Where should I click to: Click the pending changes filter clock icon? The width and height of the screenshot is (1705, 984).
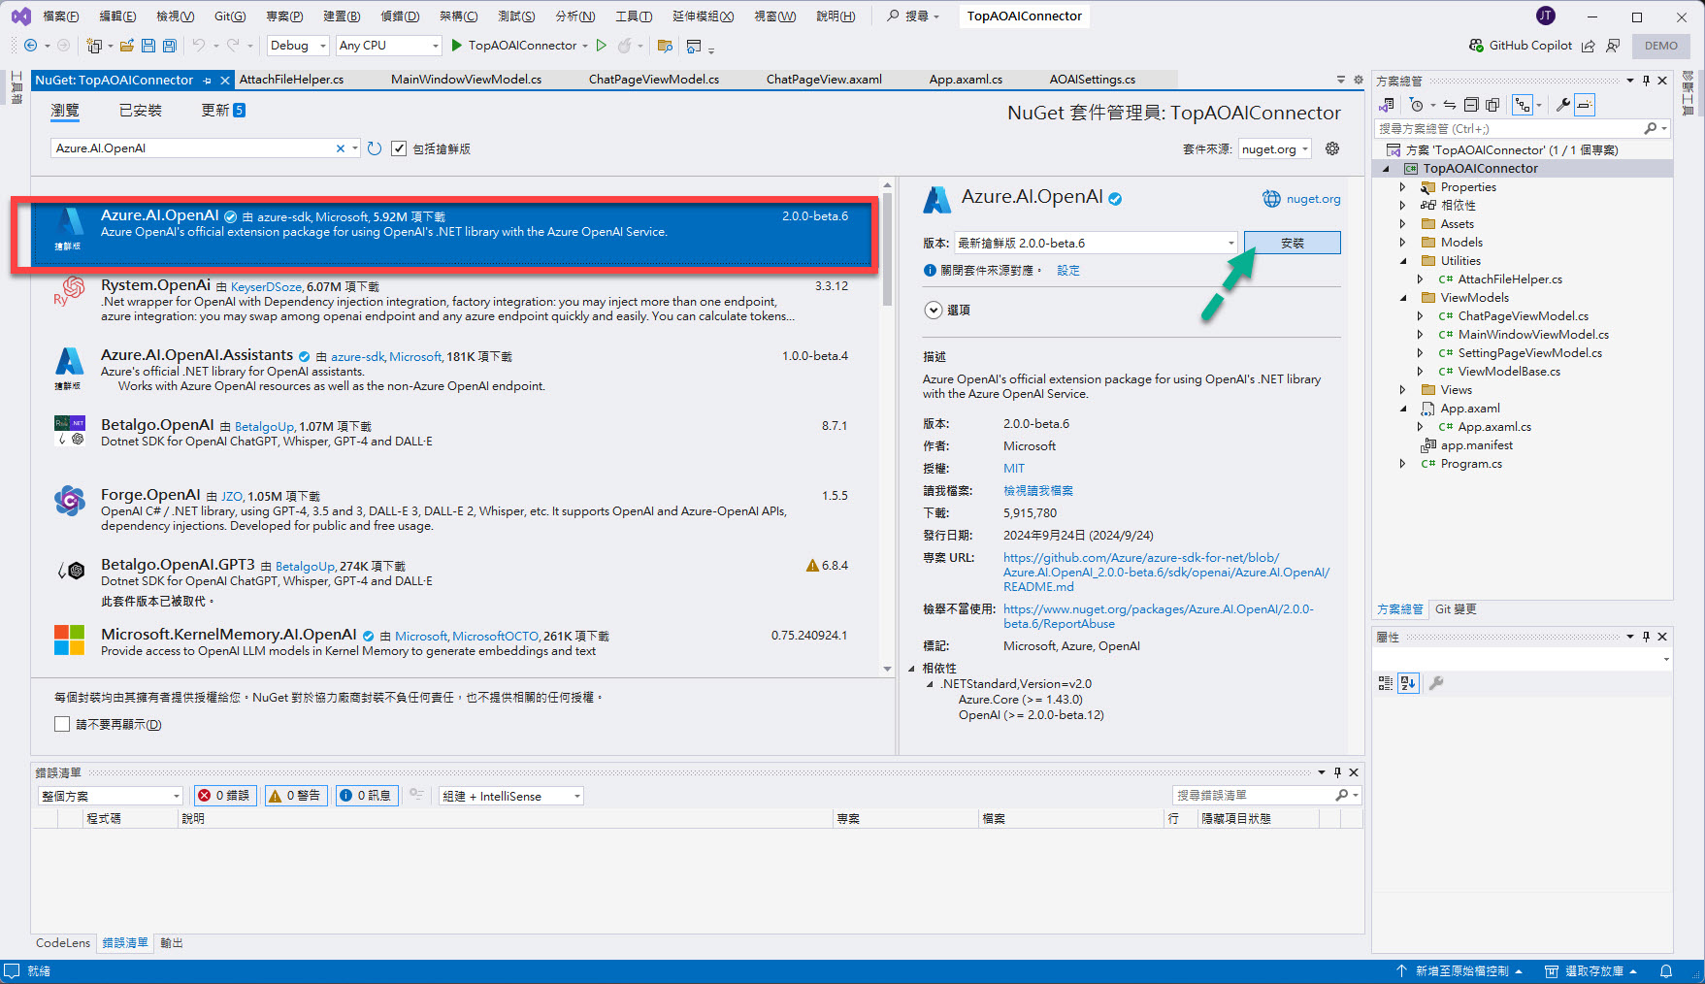coord(1417,105)
